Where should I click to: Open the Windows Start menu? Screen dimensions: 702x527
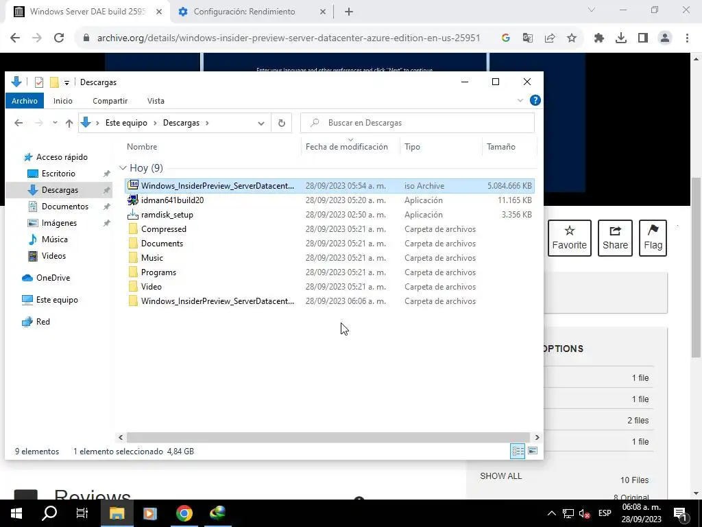click(16, 513)
